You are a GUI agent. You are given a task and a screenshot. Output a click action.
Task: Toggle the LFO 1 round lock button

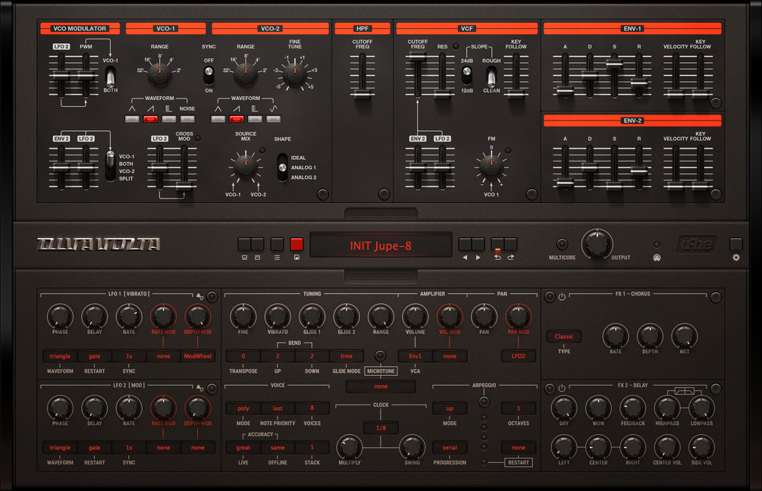212,296
